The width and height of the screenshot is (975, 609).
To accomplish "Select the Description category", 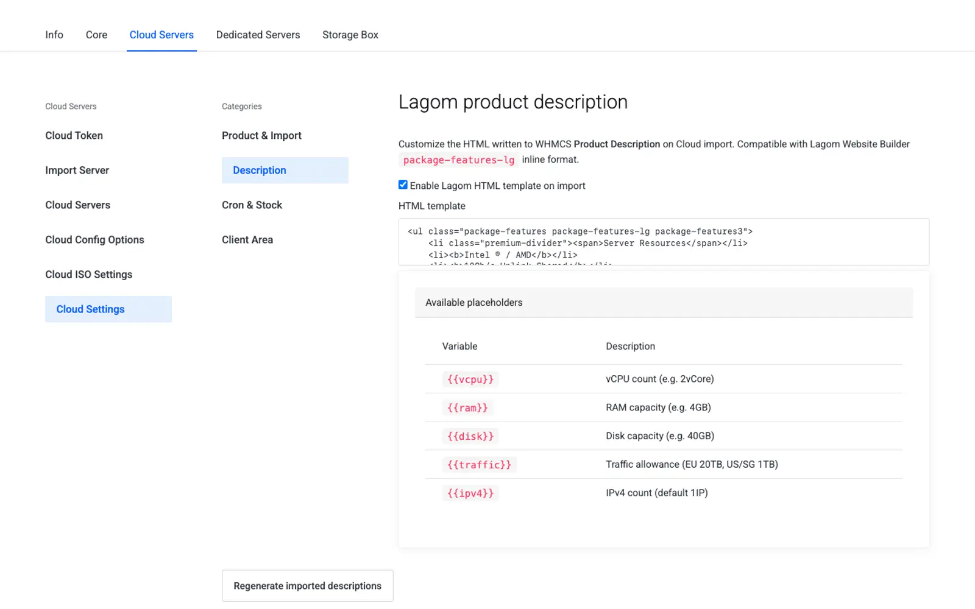I will (x=285, y=171).
